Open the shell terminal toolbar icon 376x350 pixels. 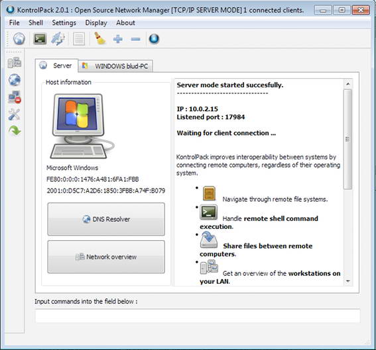40,39
